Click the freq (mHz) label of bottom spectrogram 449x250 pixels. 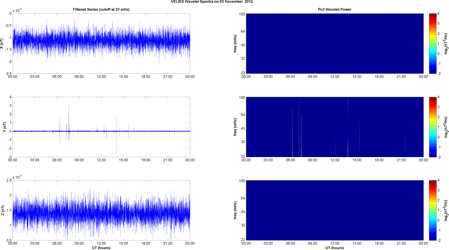click(x=235, y=210)
